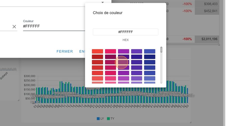
Task: Click the $452,841 table cell
Action: 211,11
